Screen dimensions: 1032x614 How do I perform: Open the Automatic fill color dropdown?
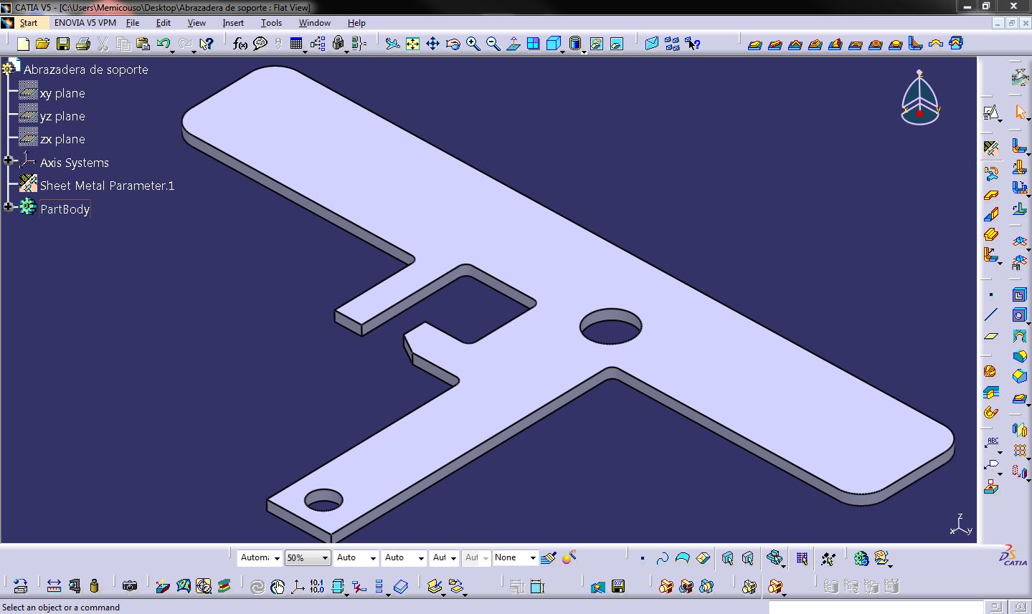pos(277,558)
